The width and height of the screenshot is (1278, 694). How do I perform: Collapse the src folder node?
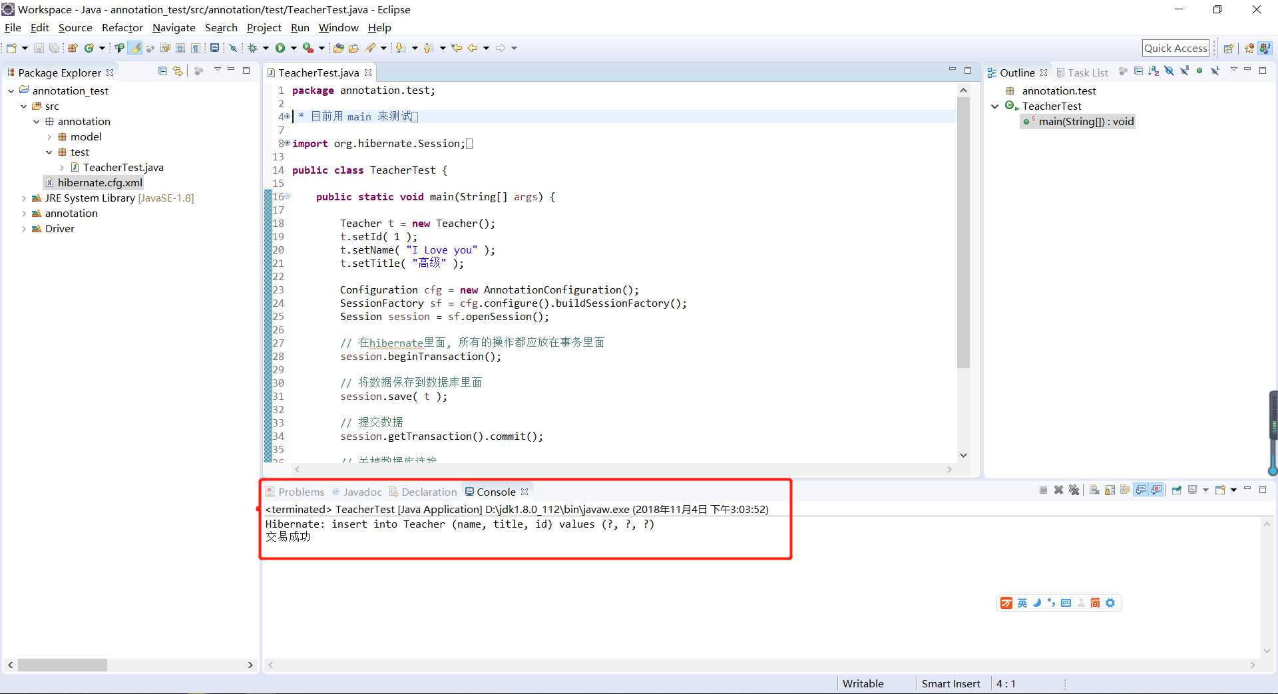tap(23, 106)
